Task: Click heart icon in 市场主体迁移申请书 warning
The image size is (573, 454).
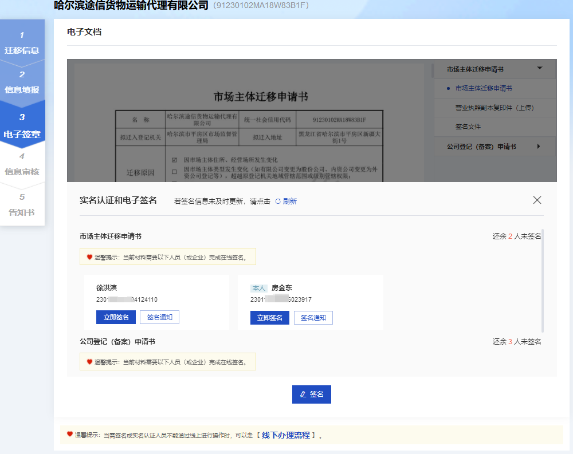Action: coord(89,257)
